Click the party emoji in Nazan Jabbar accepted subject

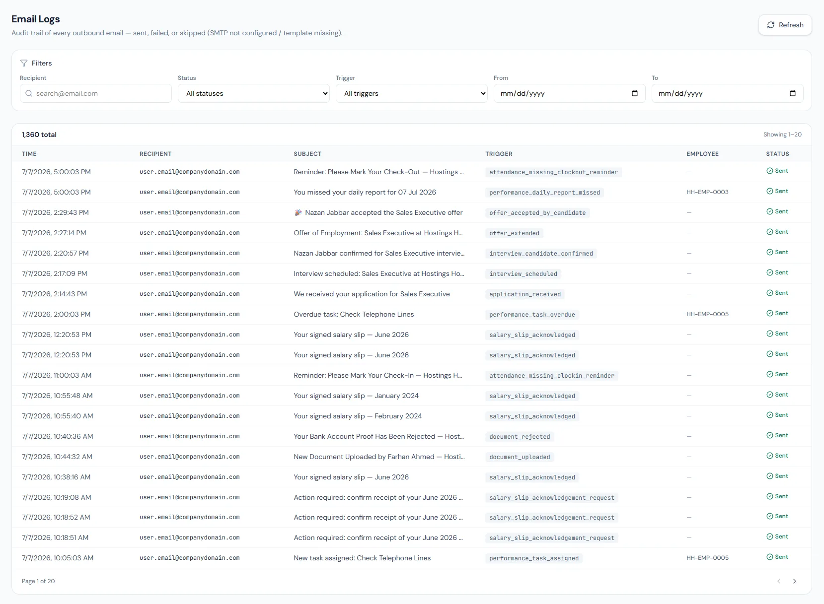[x=298, y=212]
